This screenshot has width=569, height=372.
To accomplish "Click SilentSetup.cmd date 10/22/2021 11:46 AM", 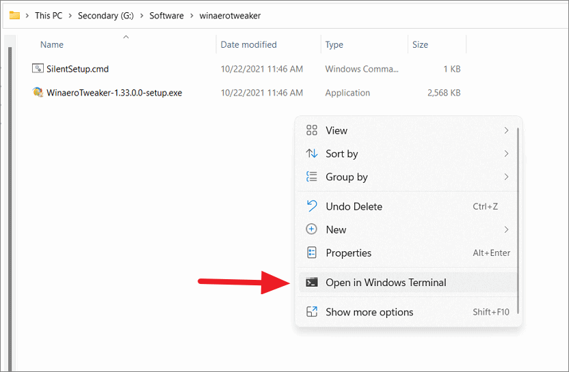I will tap(262, 69).
